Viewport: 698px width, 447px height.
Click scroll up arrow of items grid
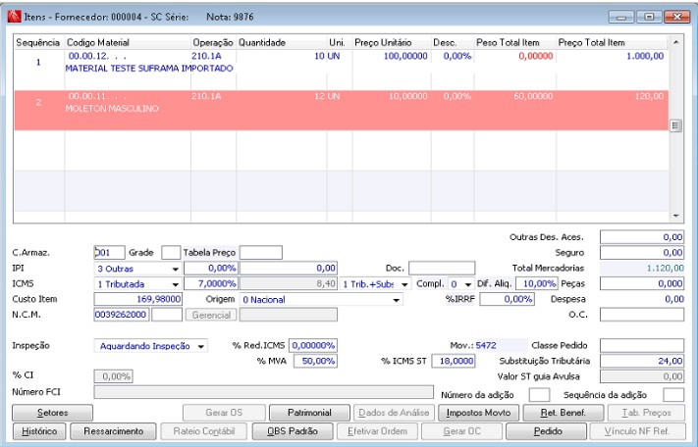pyautogui.click(x=675, y=42)
